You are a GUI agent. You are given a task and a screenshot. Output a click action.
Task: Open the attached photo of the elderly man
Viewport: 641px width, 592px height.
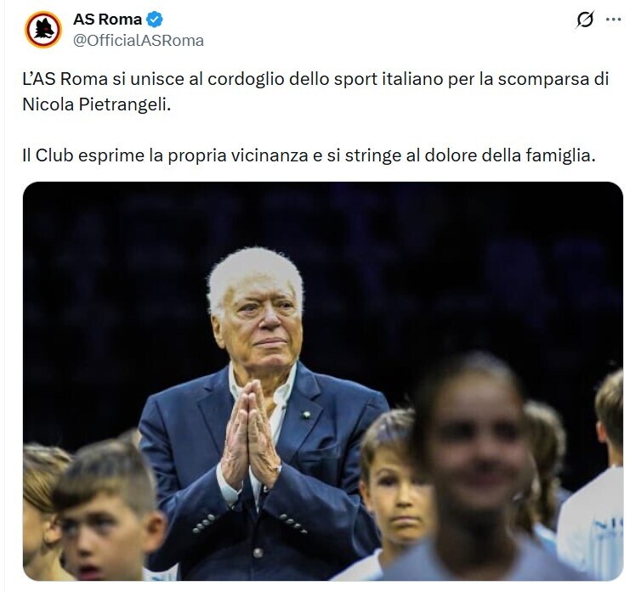[323, 381]
